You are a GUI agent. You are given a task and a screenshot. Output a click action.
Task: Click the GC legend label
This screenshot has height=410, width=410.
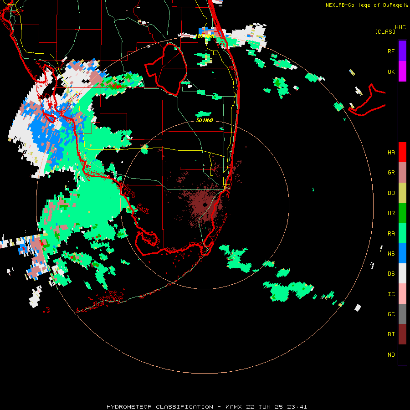pos(391,314)
